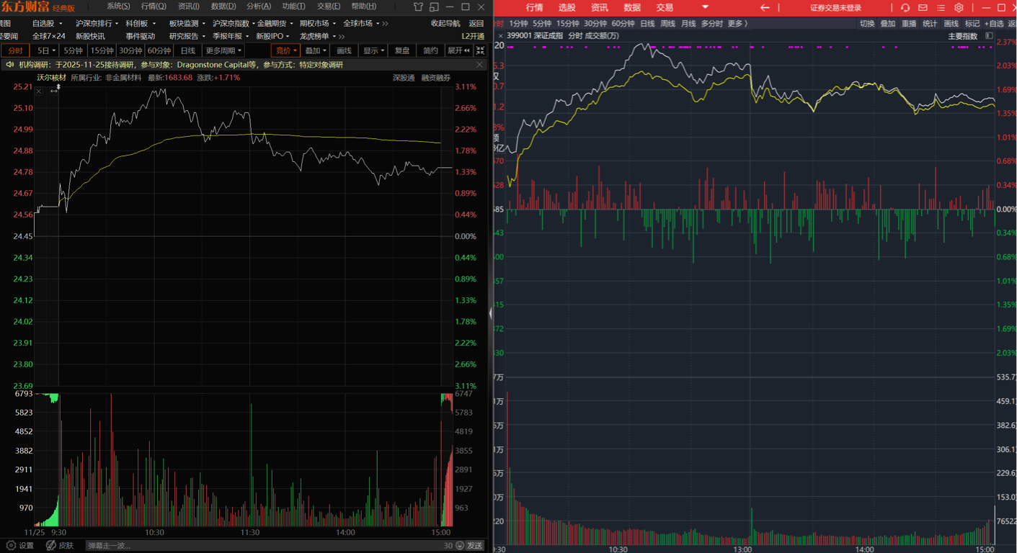Click the 弹幕走一波 input field
Viewport: 1017px width, 553px height.
click(263, 546)
